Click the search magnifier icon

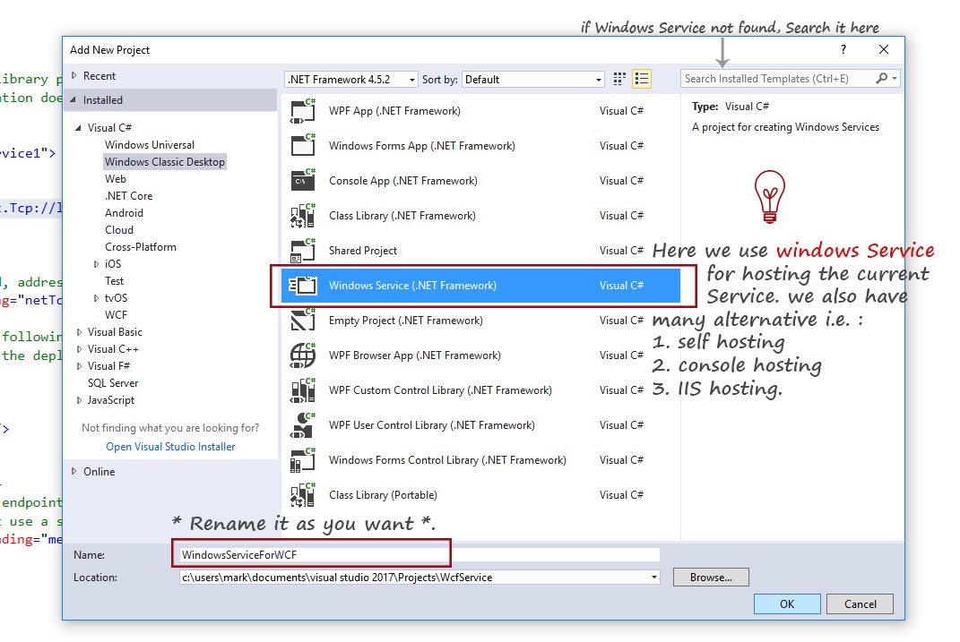(x=882, y=78)
